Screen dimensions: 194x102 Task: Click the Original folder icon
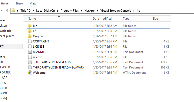tap(30, 36)
